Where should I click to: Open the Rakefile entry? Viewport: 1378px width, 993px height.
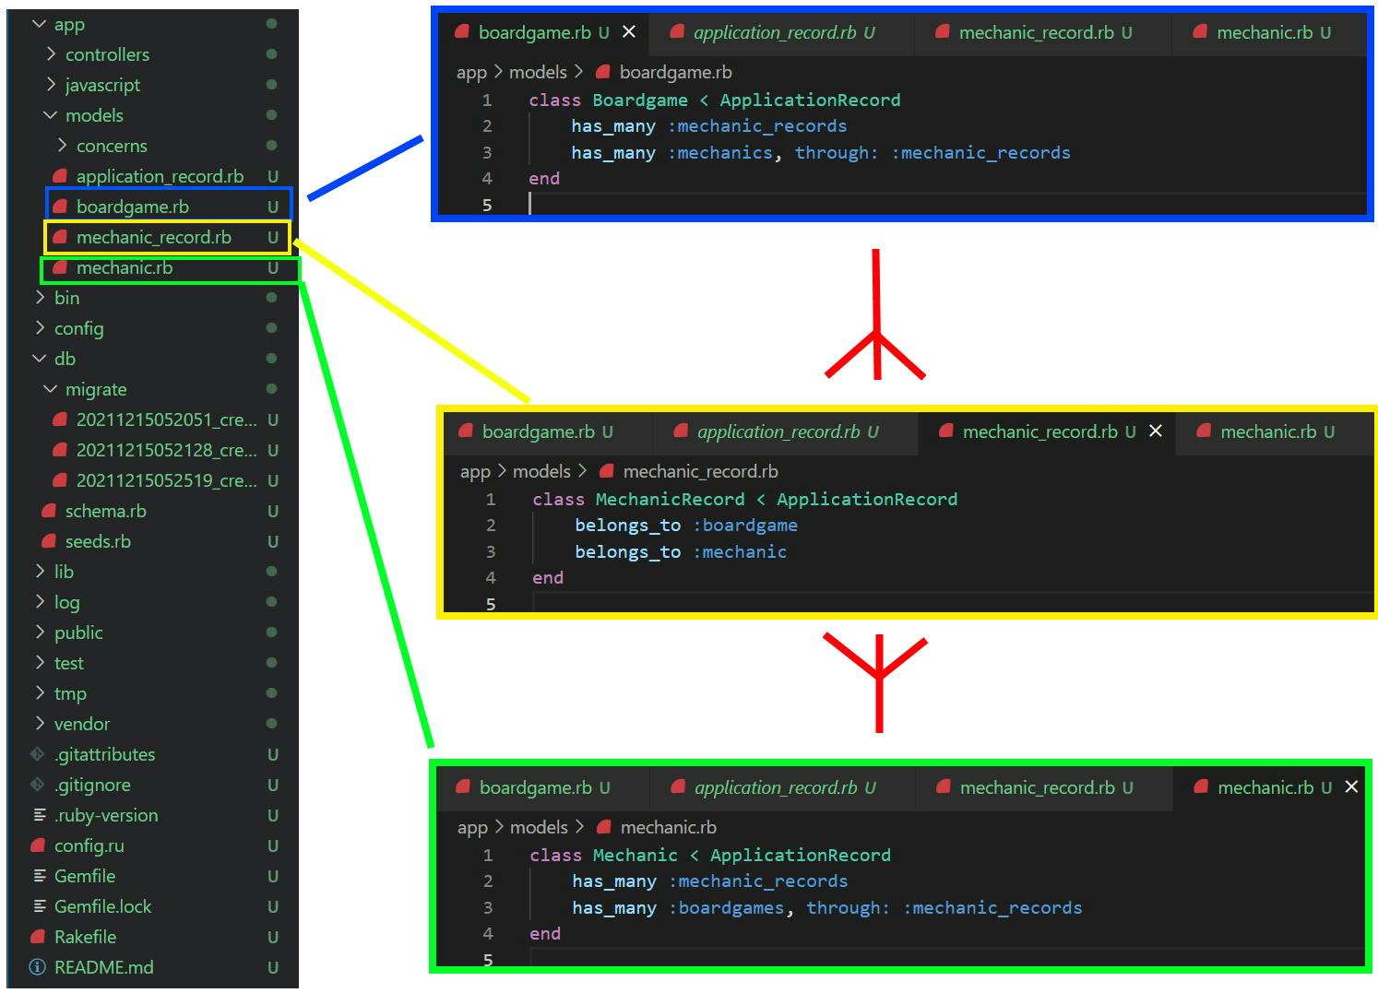(85, 937)
